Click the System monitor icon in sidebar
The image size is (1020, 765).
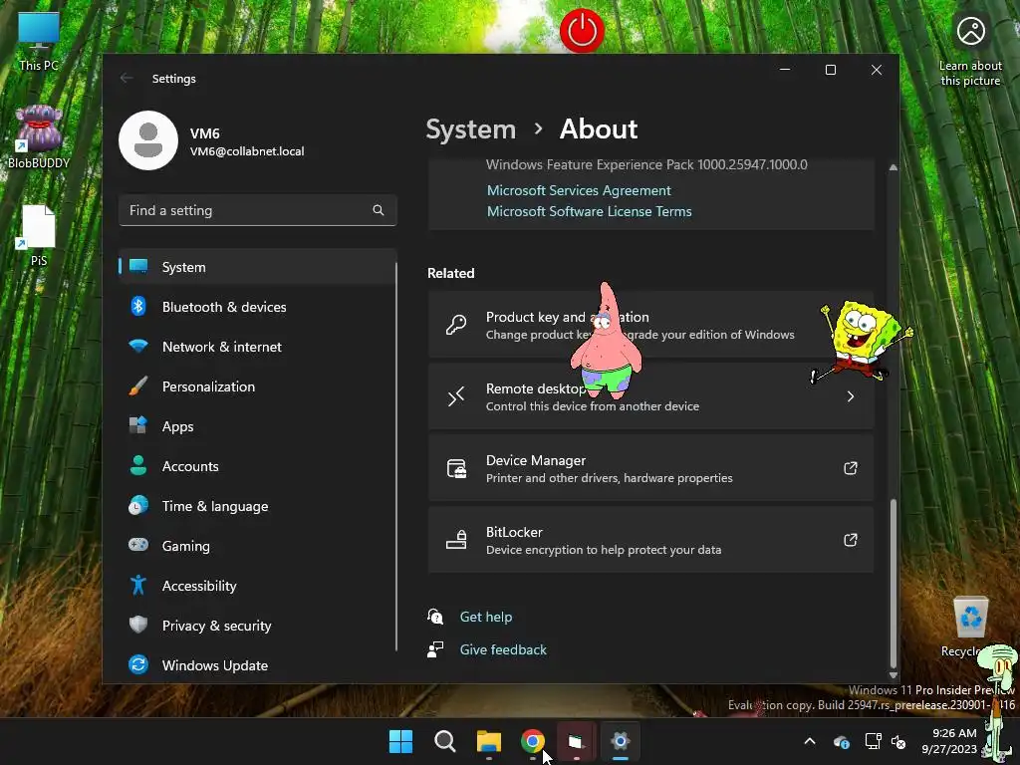point(137,266)
